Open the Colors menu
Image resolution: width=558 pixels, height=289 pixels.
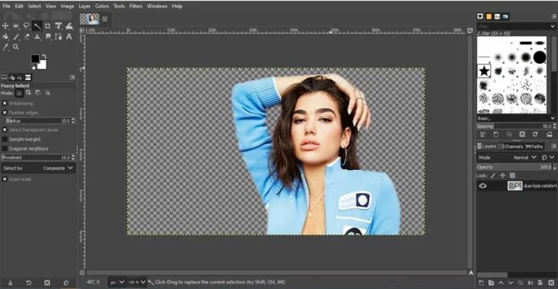coord(102,6)
